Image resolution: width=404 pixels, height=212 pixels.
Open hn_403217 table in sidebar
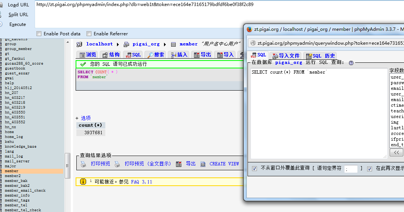coord(15,98)
